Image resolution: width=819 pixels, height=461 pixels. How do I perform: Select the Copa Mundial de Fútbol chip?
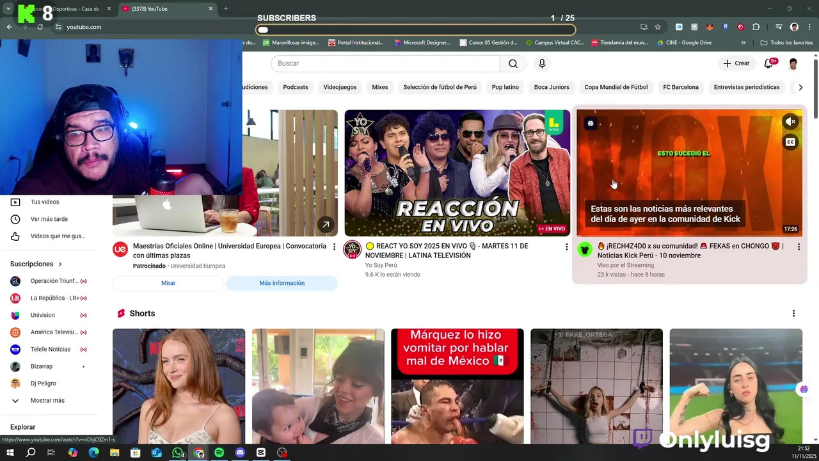(616, 87)
